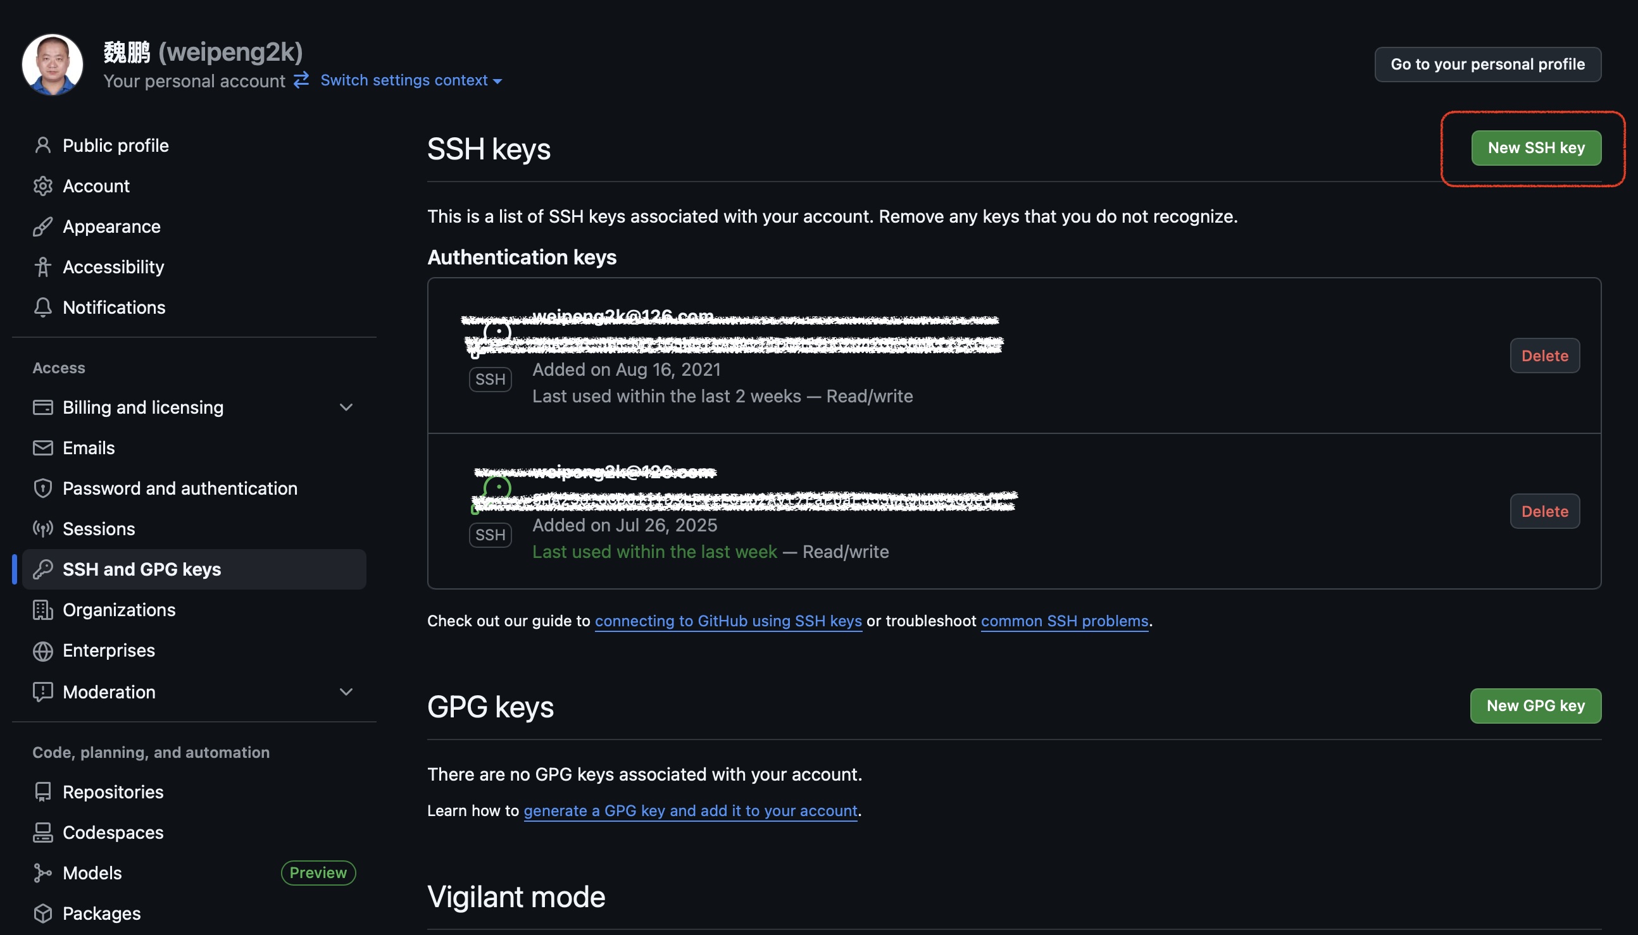This screenshot has width=1638, height=935.
Task: Open Emails settings
Action: coord(194,449)
